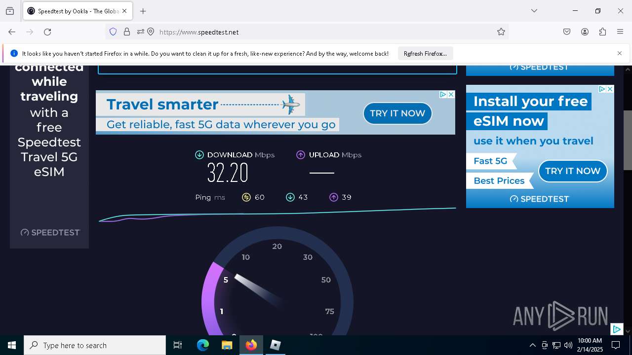Close the Install your free eSIM ad
Image resolution: width=632 pixels, height=355 pixels.
[610, 89]
